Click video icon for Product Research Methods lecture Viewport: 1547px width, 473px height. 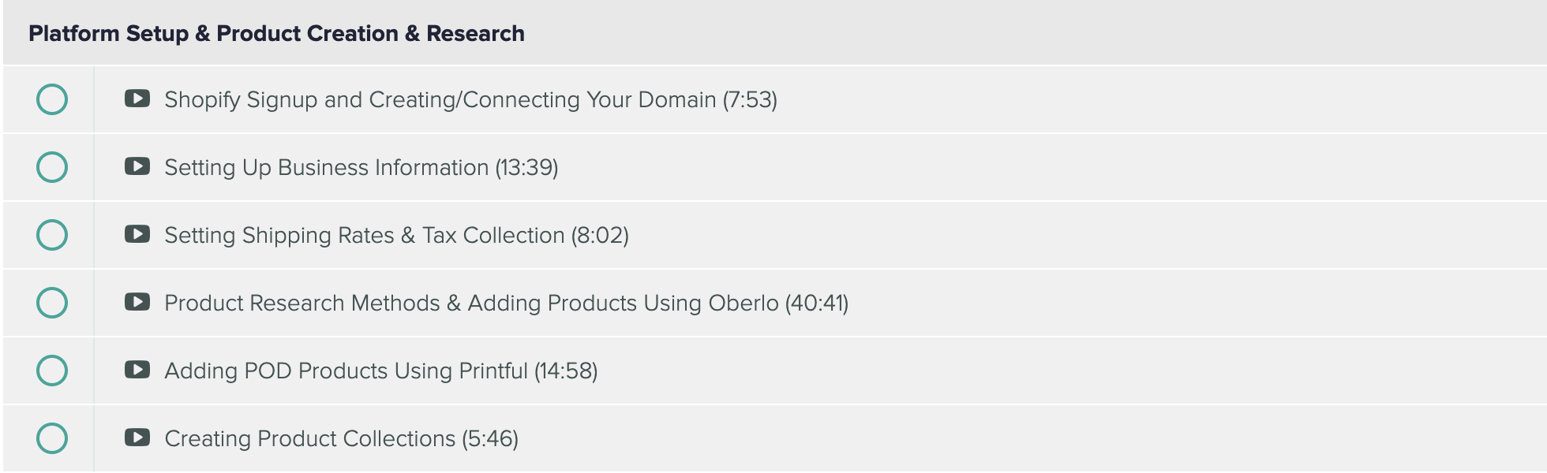[x=137, y=303]
